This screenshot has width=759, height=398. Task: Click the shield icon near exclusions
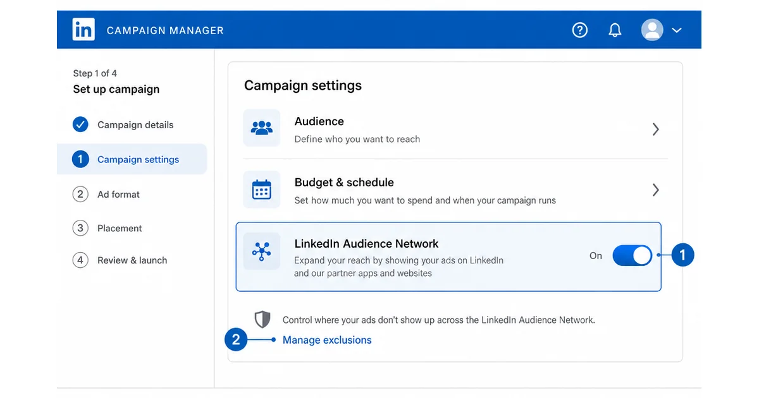262,320
